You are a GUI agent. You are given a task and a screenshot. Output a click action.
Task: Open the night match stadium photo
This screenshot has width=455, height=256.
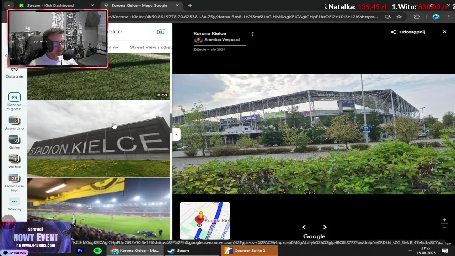tap(99, 209)
